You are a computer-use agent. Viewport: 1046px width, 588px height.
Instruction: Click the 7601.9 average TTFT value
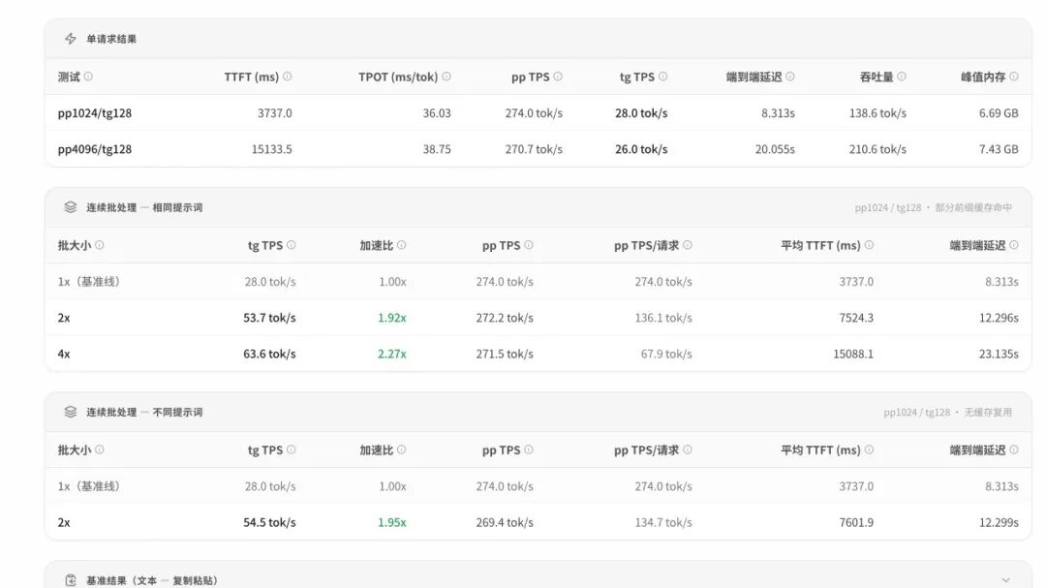856,522
